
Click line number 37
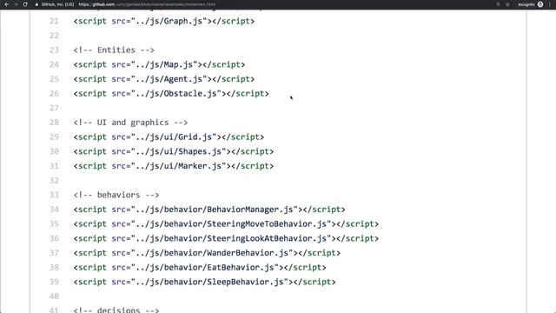point(54,253)
